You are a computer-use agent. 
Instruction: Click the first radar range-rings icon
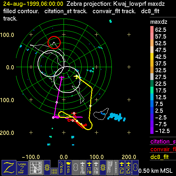47,168
